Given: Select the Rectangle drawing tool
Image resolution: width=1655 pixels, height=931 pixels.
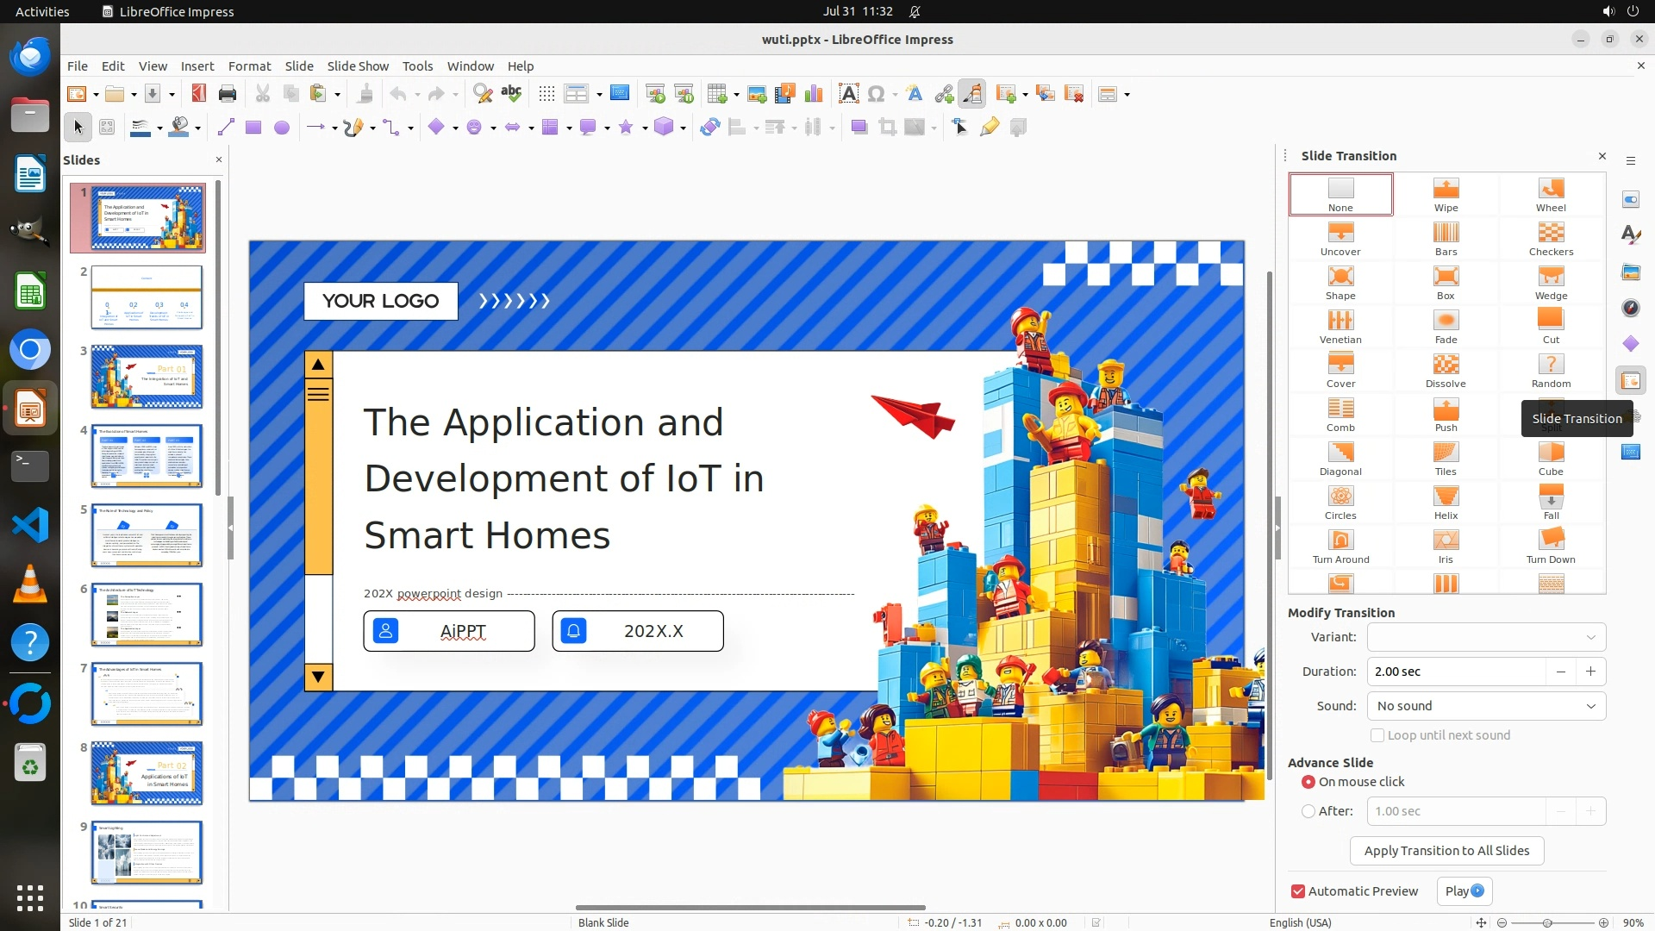Looking at the screenshot, I should pos(253,128).
